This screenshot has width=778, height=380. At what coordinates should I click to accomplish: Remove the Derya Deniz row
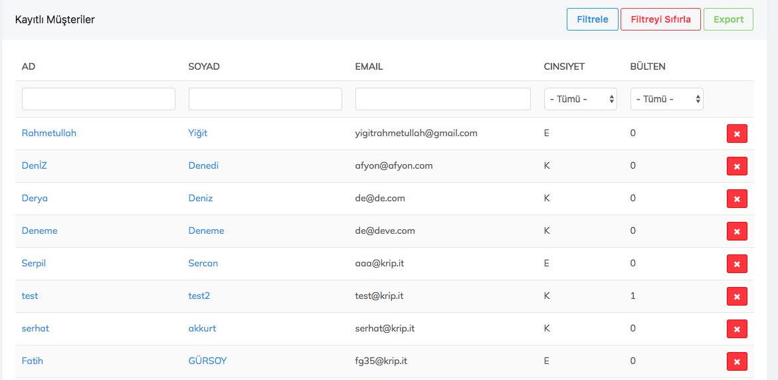pos(737,199)
